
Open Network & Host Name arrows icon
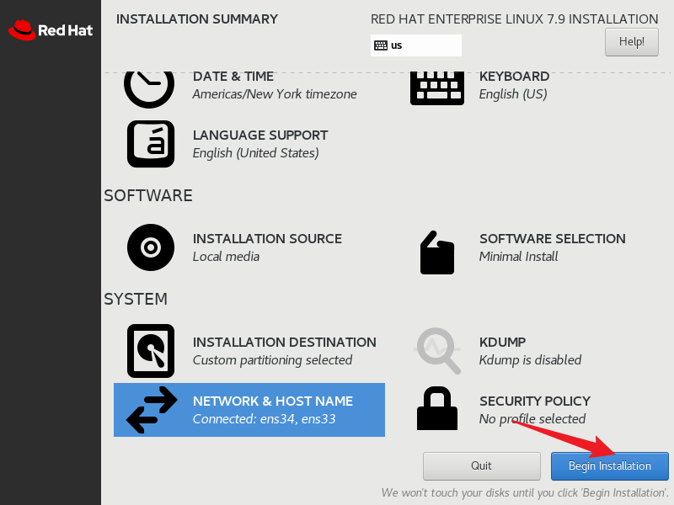(x=152, y=410)
